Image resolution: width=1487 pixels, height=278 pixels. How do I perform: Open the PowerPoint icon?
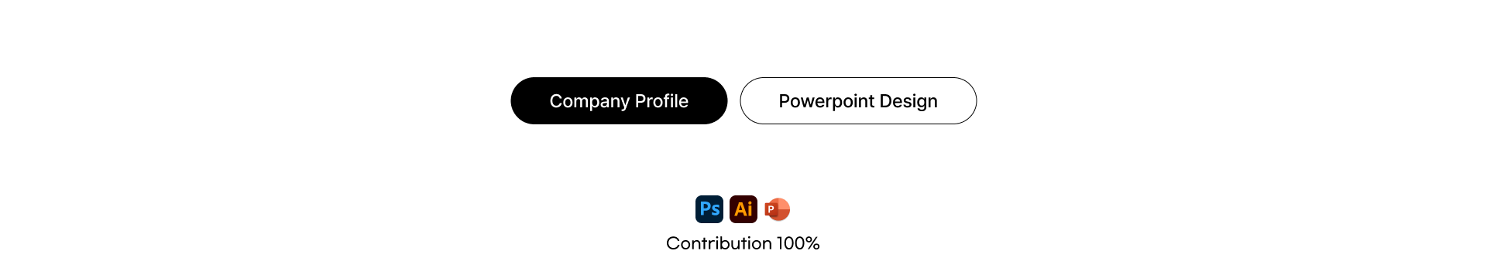click(777, 209)
